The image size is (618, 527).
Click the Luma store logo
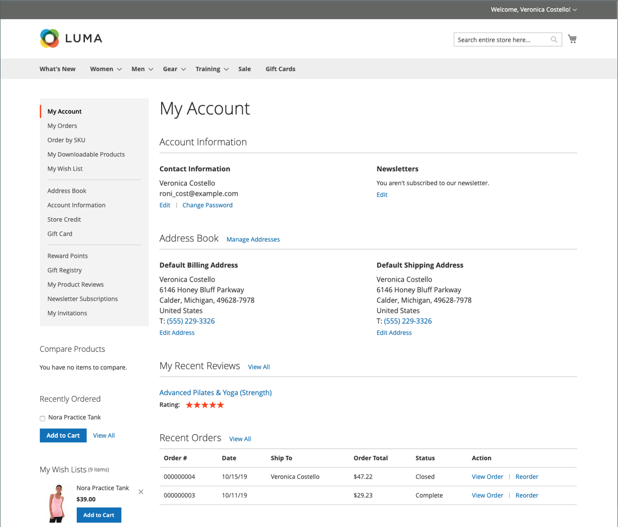click(x=71, y=38)
